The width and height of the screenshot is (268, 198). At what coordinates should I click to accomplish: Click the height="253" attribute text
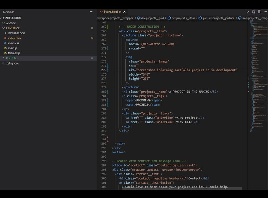pyautogui.click(x=139, y=79)
